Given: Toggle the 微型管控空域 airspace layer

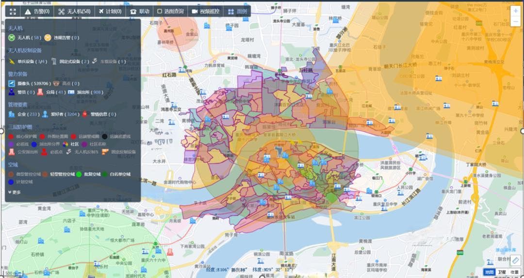Looking at the screenshot, I should [24, 174].
